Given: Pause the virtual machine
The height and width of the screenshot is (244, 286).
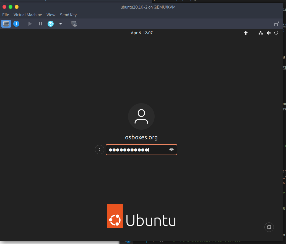Looking at the screenshot, I should pyautogui.click(x=40, y=24).
